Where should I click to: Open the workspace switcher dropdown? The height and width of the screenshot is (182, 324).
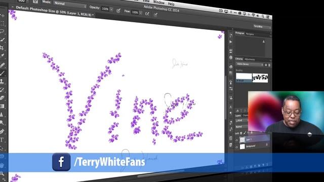tap(262, 27)
